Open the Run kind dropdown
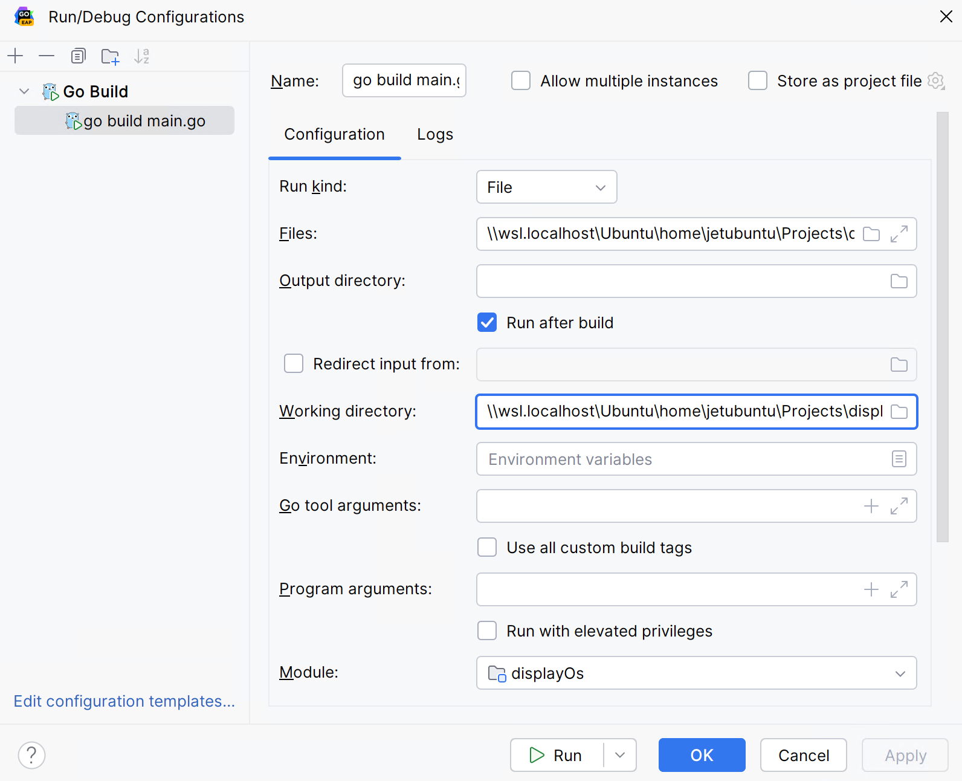This screenshot has width=962, height=781. pyautogui.click(x=546, y=187)
